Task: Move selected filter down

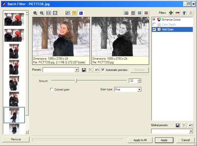Action: tap(190, 13)
